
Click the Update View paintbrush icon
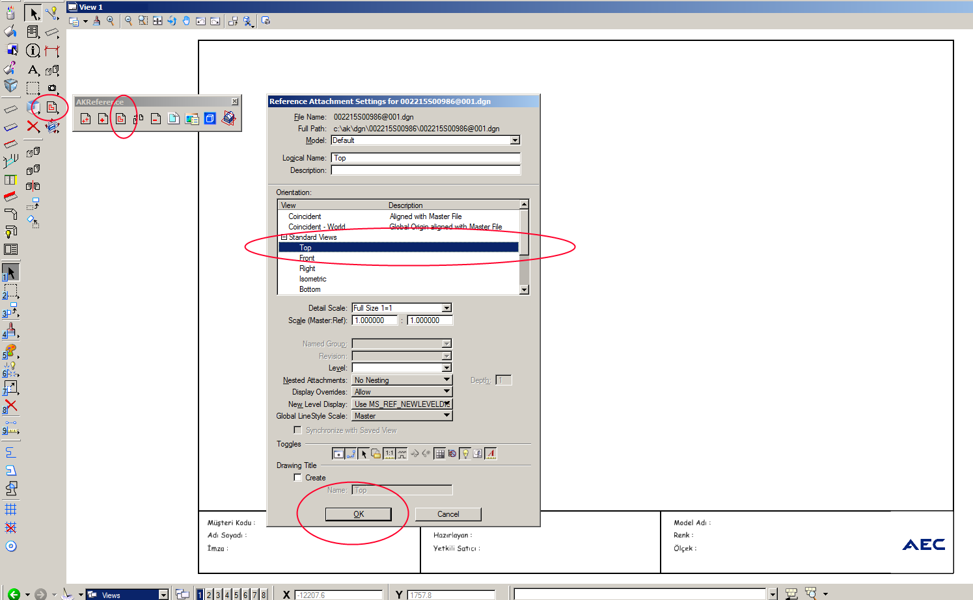click(x=96, y=21)
